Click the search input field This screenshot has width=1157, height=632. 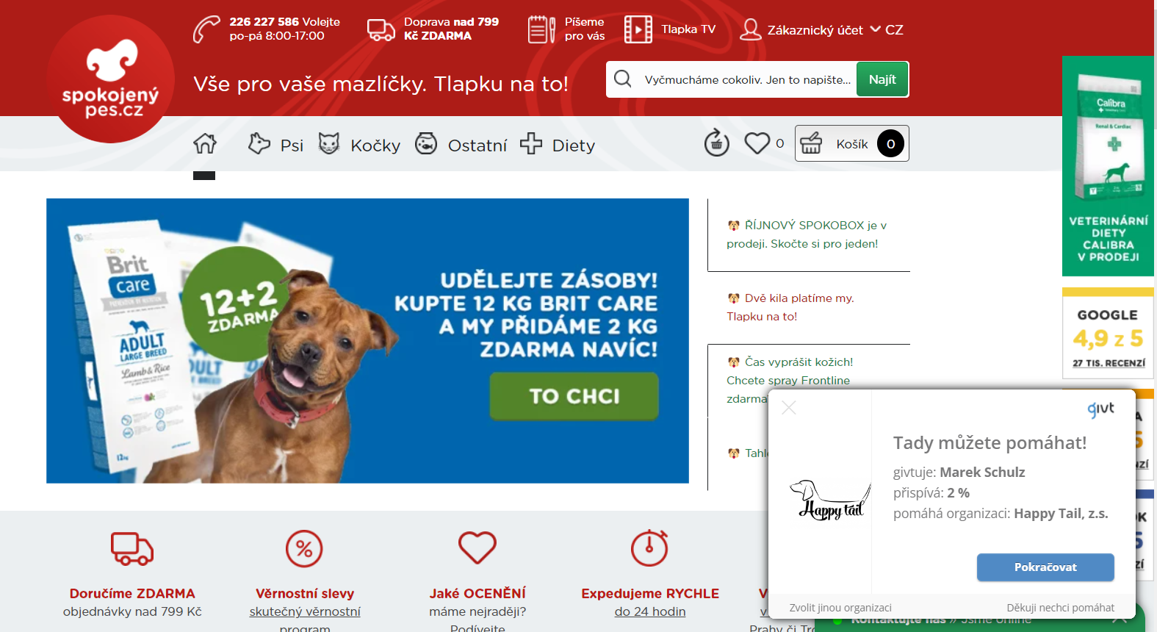(748, 79)
